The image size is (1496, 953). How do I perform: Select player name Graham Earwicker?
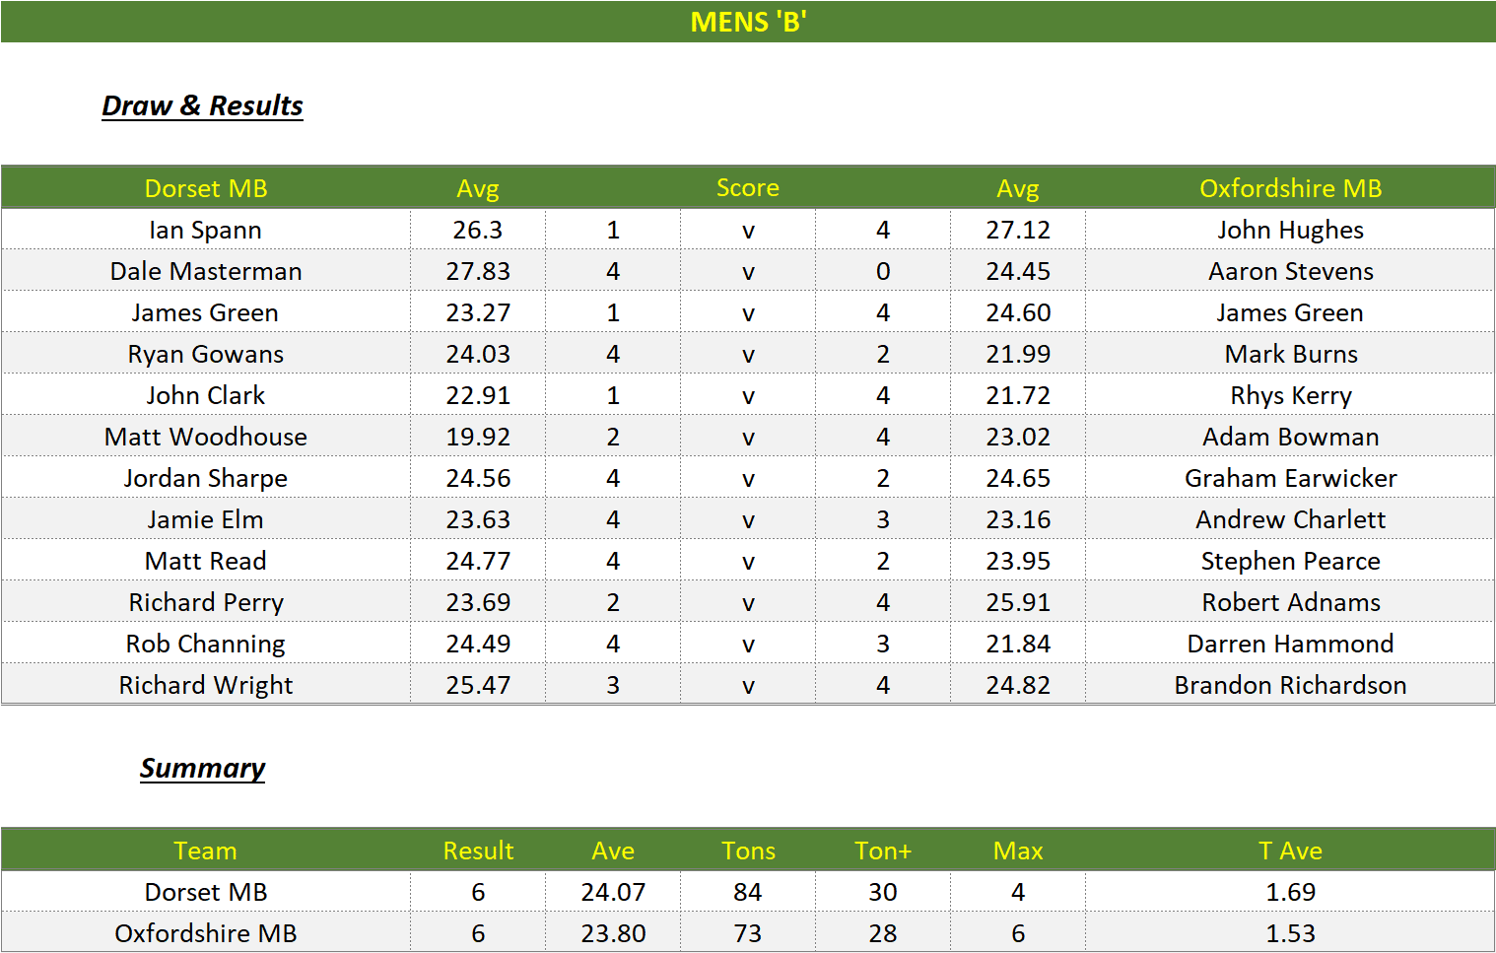[x=1290, y=478]
